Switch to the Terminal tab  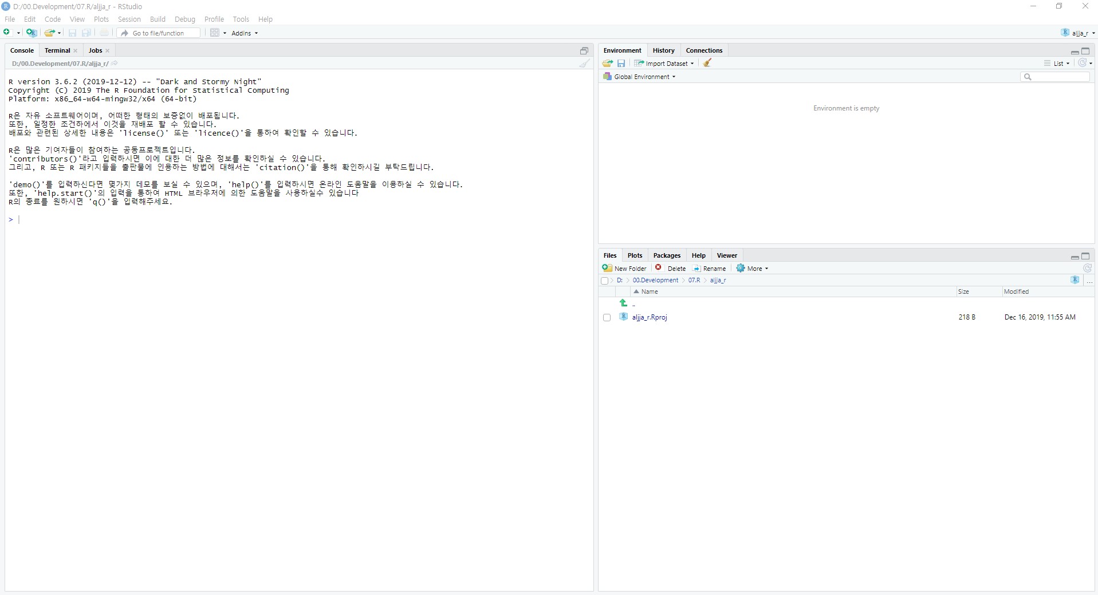pyautogui.click(x=57, y=50)
